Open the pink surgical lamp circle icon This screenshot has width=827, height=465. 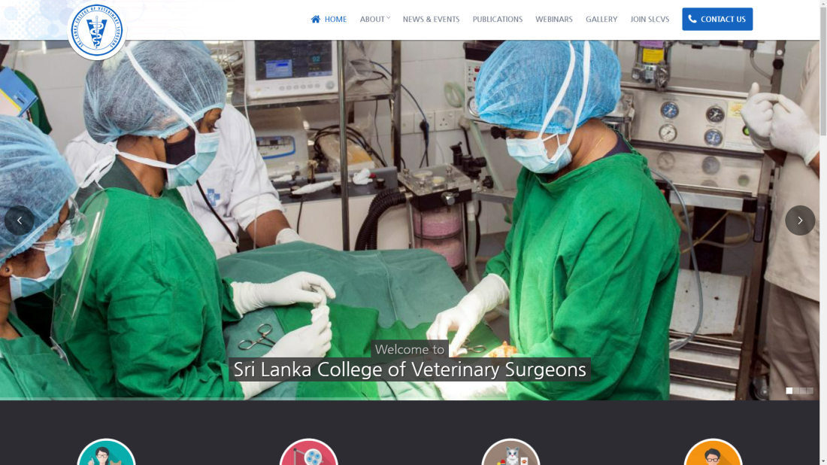click(308, 451)
